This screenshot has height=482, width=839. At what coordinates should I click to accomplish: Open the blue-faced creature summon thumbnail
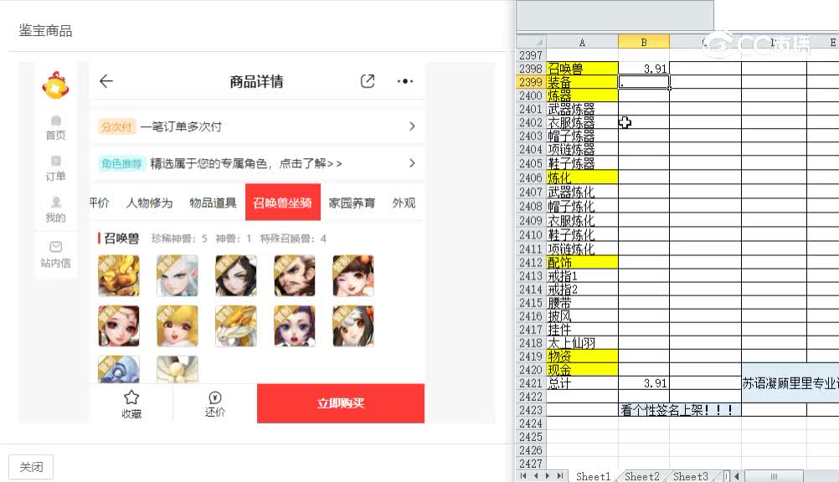point(119,369)
